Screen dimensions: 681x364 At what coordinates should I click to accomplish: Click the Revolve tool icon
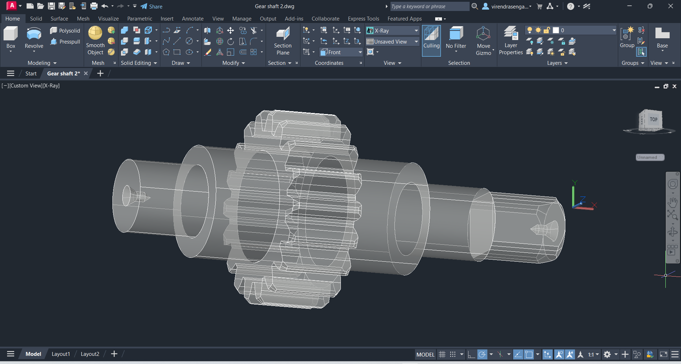(34, 34)
